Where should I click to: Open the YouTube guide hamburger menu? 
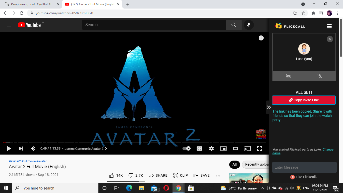coord(9,25)
